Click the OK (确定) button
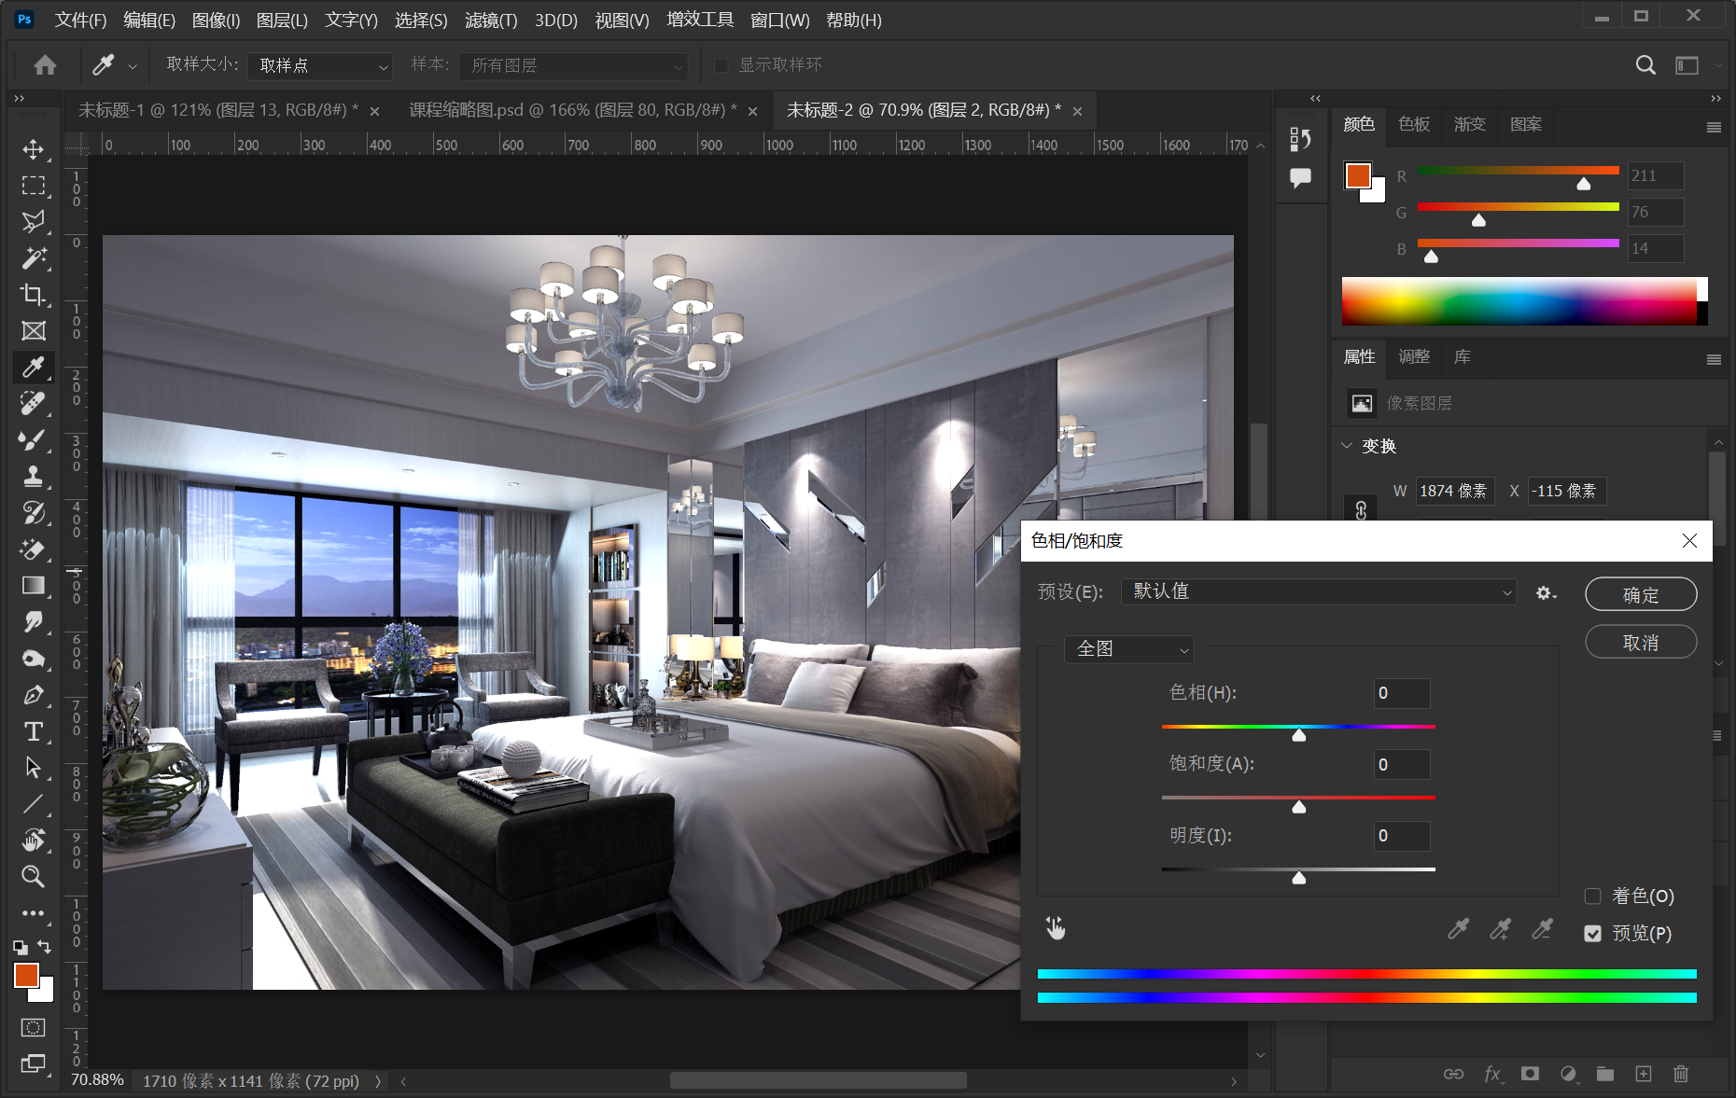Image resolution: width=1736 pixels, height=1098 pixels. click(1641, 594)
